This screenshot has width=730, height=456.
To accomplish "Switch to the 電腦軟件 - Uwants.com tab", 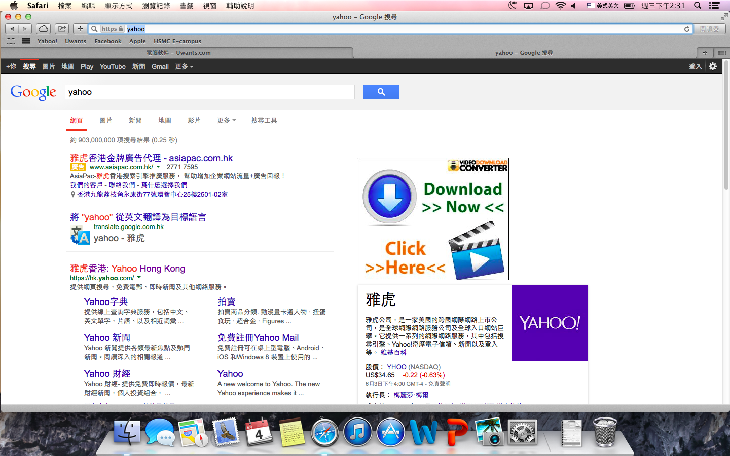I will point(178,52).
